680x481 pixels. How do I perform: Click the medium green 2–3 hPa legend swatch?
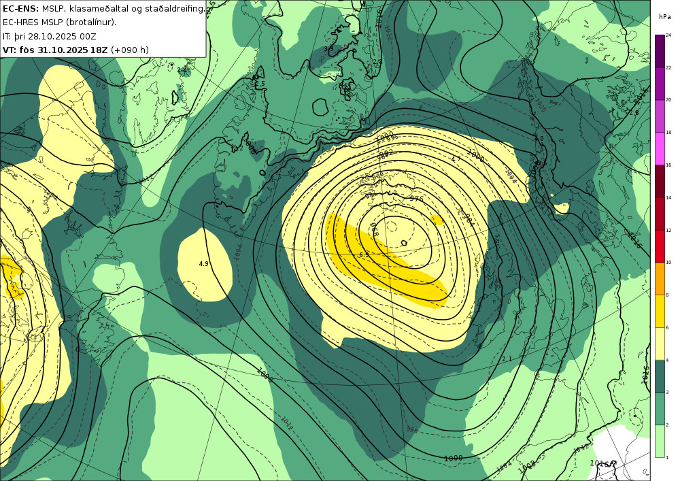click(660, 409)
